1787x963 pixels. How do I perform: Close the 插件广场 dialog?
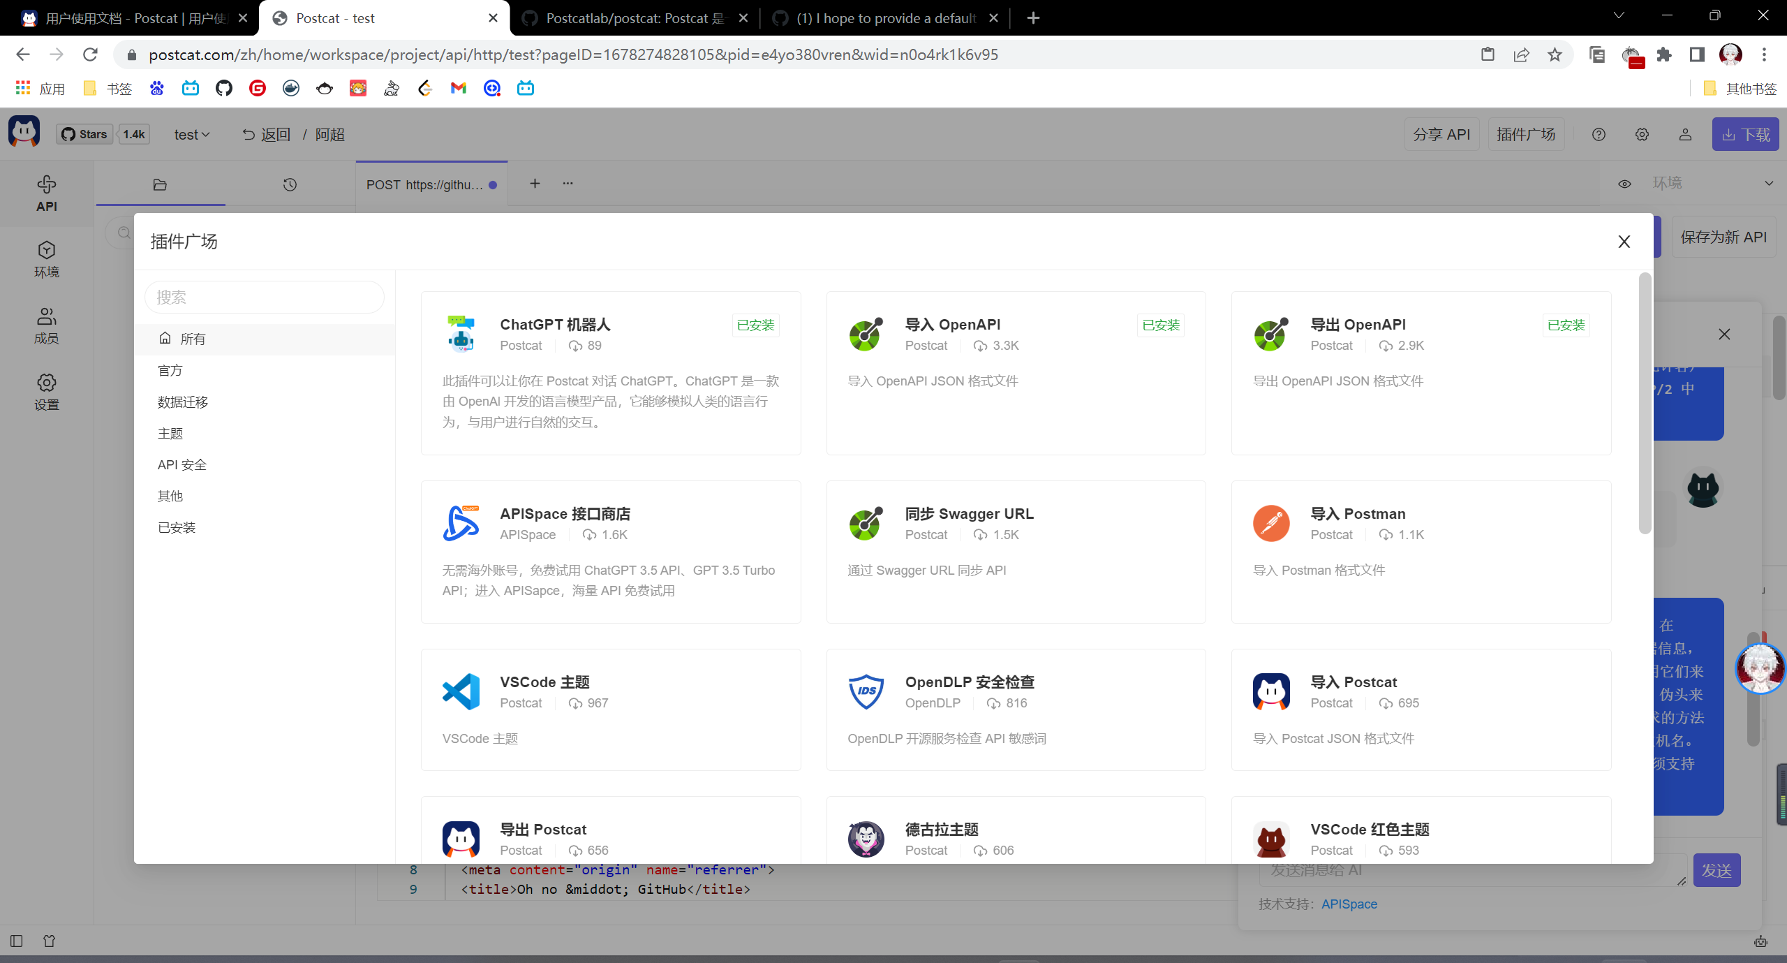click(x=1624, y=242)
